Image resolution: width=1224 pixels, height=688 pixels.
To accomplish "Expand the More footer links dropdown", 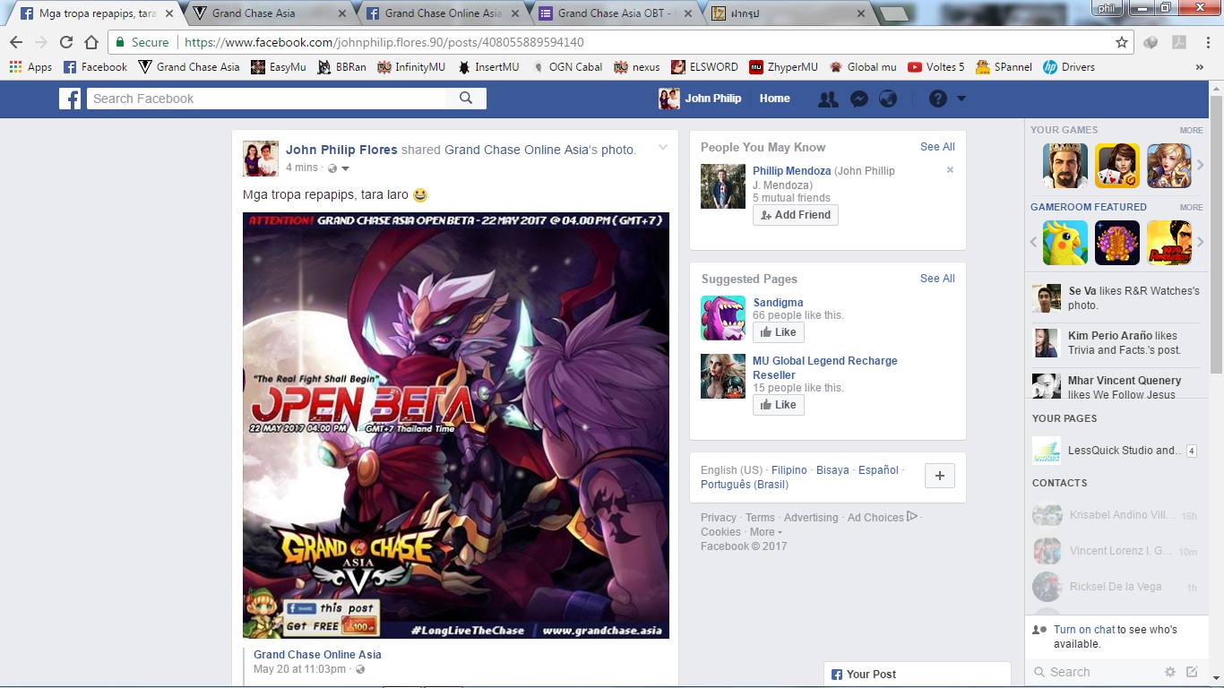I will (766, 532).
